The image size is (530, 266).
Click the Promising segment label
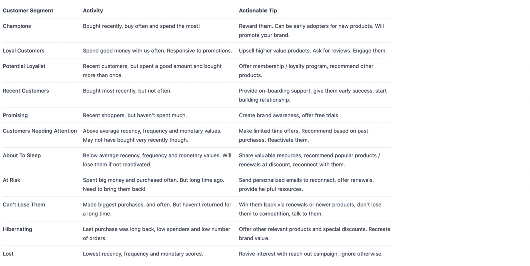tap(15, 115)
